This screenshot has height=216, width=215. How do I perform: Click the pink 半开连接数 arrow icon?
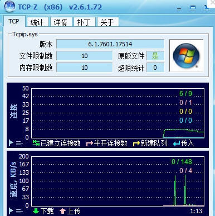(90, 143)
